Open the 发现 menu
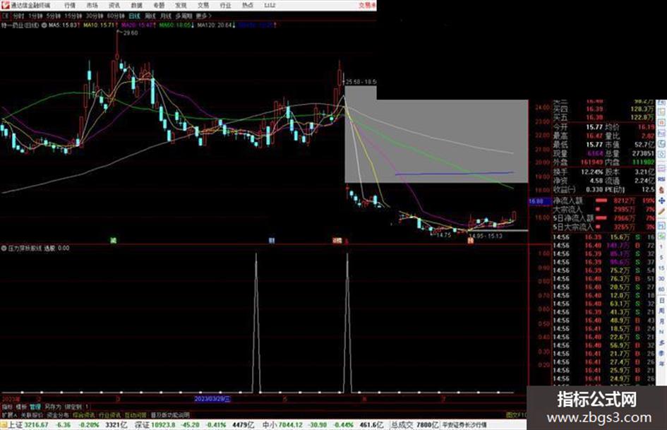Viewport: 667px width, 430px height. pos(181,6)
